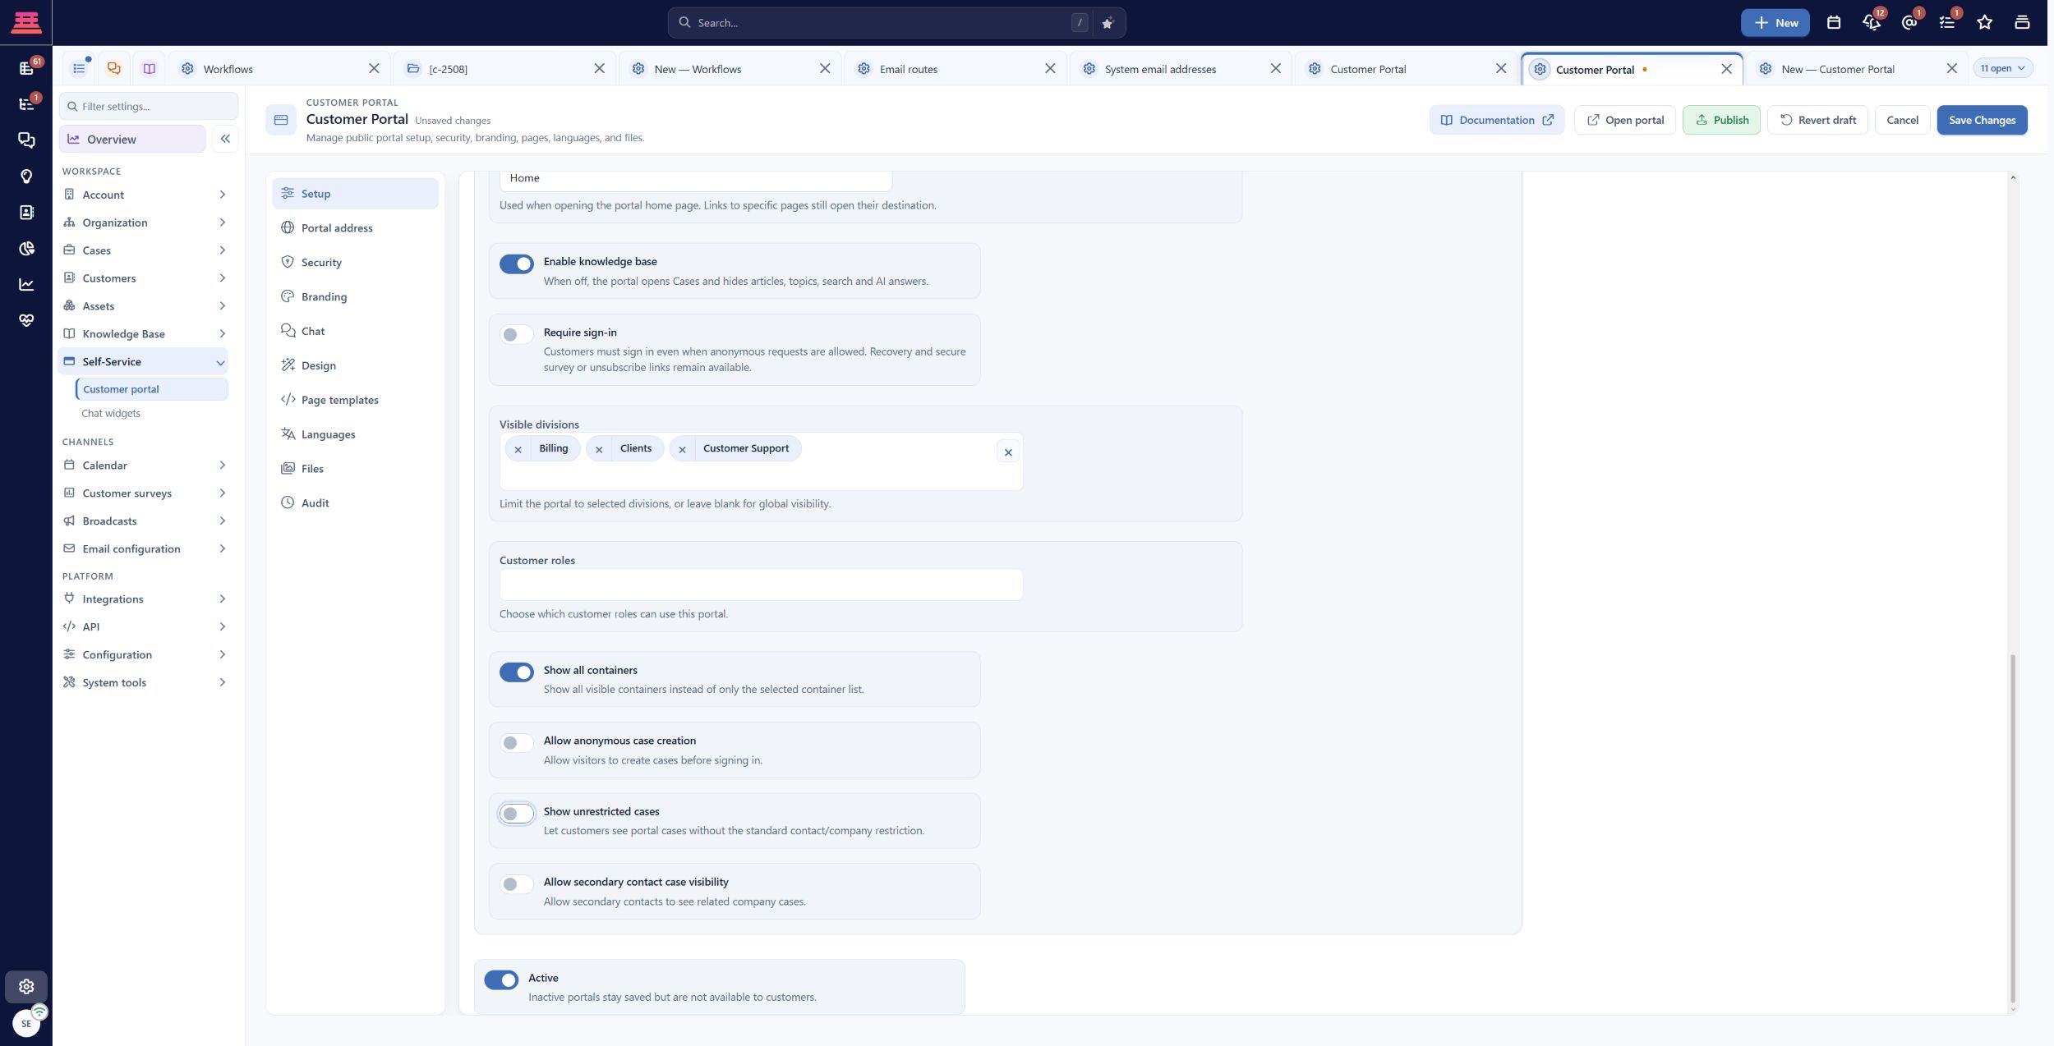Open the contacts sidebar icon
2054x1046 pixels.
click(26, 213)
